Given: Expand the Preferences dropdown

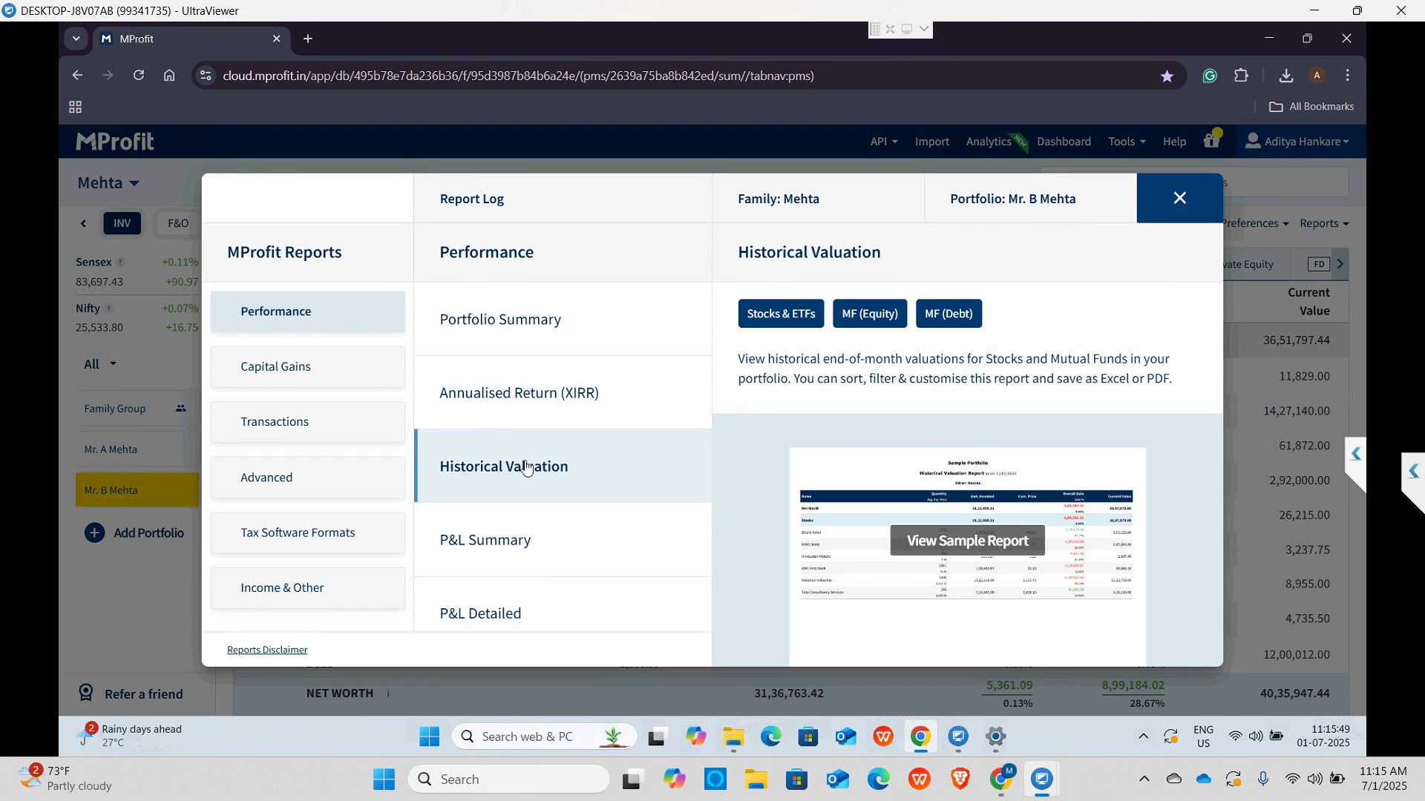Looking at the screenshot, I should (1256, 223).
